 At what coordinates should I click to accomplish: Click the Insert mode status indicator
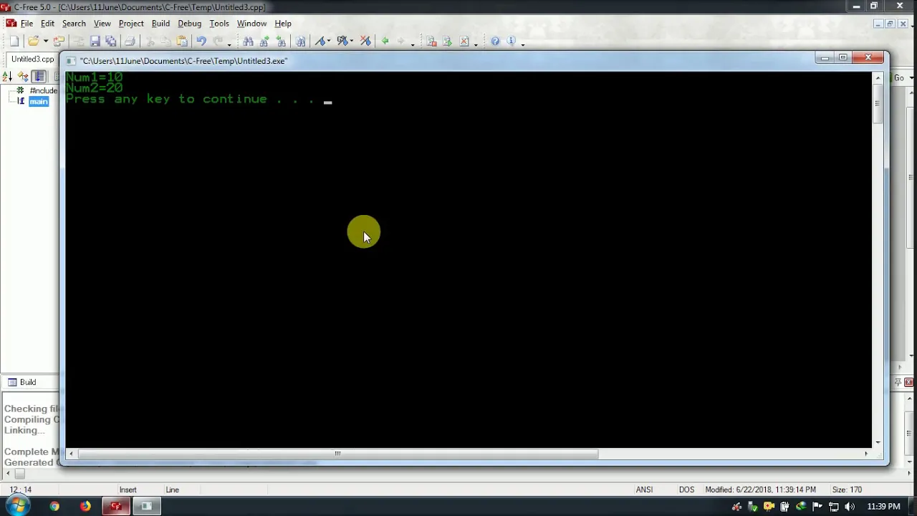point(128,490)
